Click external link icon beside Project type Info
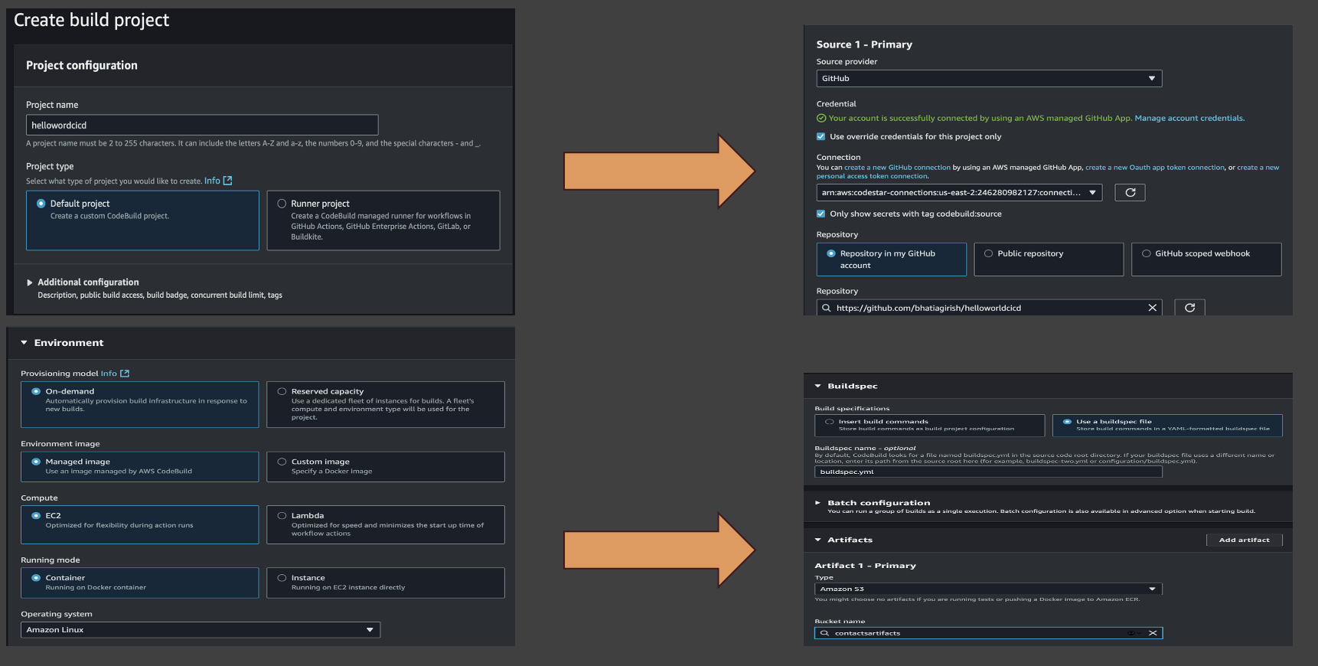This screenshot has width=1318, height=666. point(227,181)
